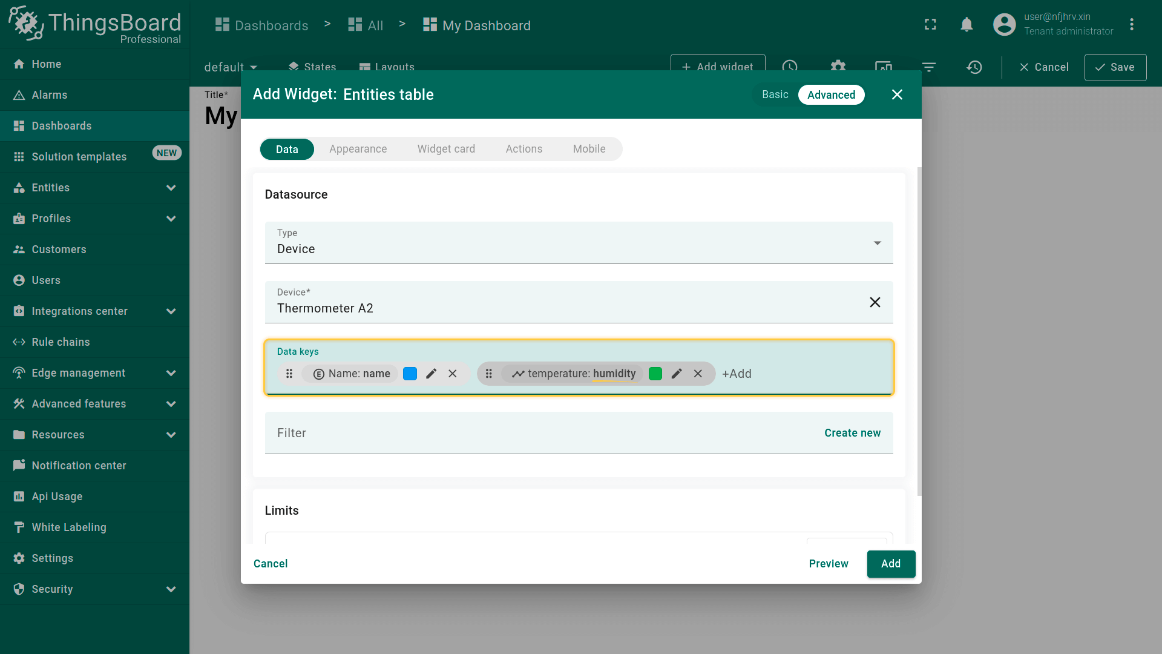Switch widget config to Basic mode
Viewport: 1162px width, 654px height.
coord(775,94)
